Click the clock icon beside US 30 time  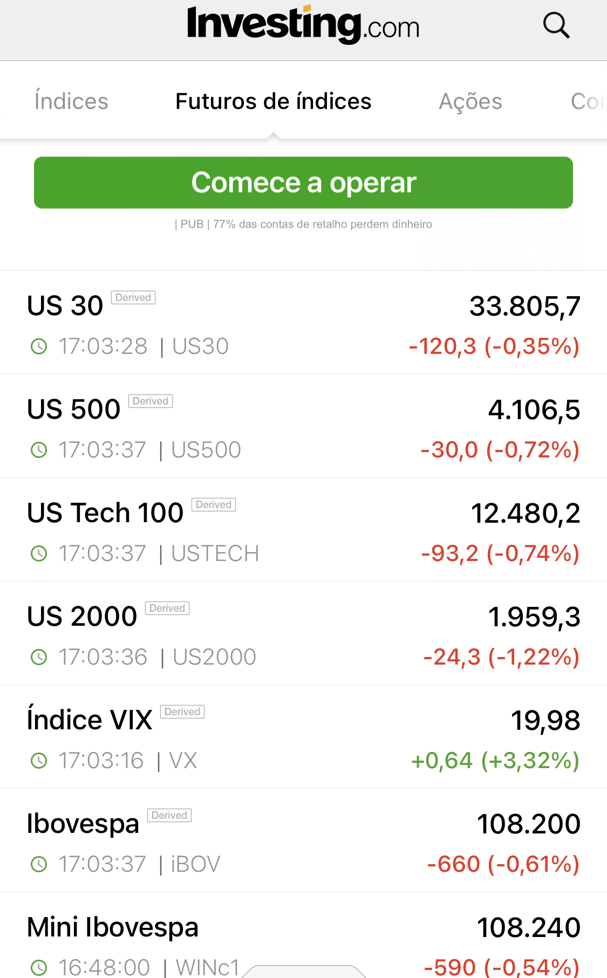[39, 346]
